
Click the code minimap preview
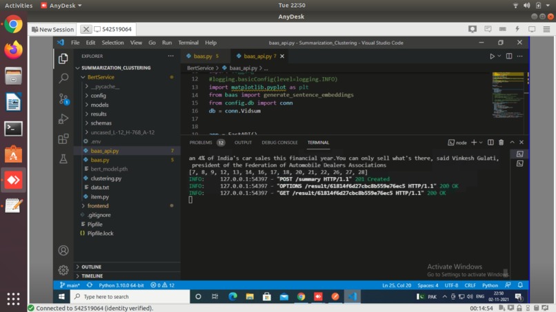pyautogui.click(x=508, y=95)
